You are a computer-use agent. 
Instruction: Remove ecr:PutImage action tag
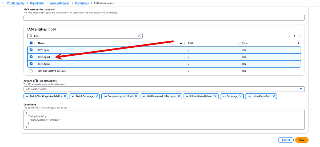coord(241,96)
